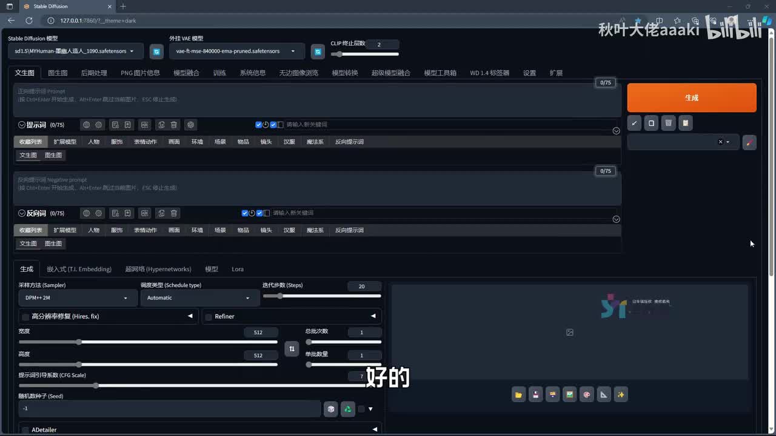Click the zip archive icon below preview
The image size is (776, 436).
(x=552, y=395)
